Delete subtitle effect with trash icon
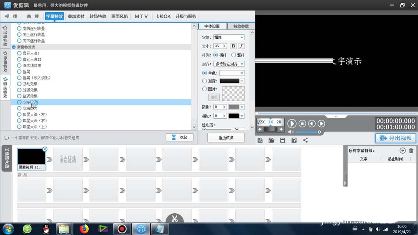418x235 pixels. [x=411, y=151]
